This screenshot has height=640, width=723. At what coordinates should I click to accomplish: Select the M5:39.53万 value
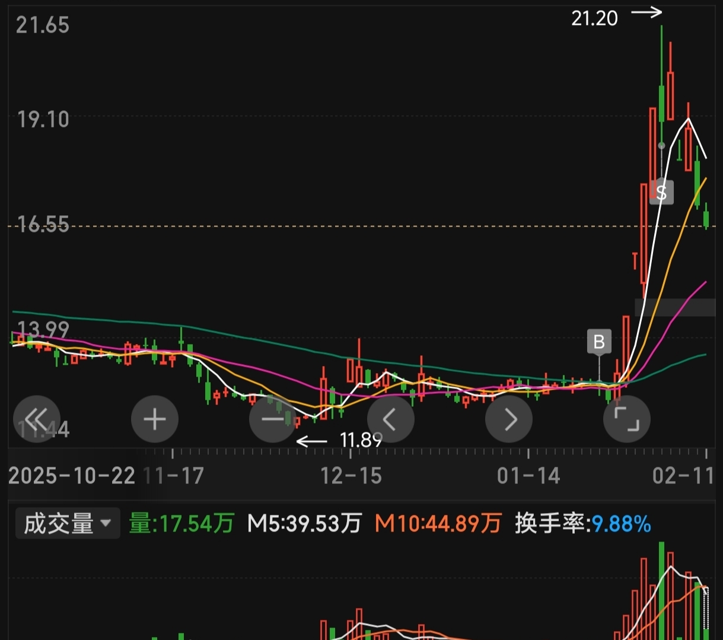(304, 524)
